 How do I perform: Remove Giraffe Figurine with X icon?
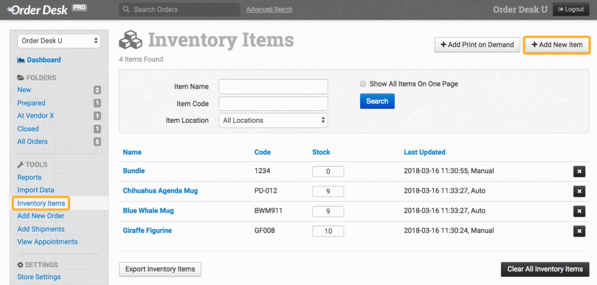point(579,231)
